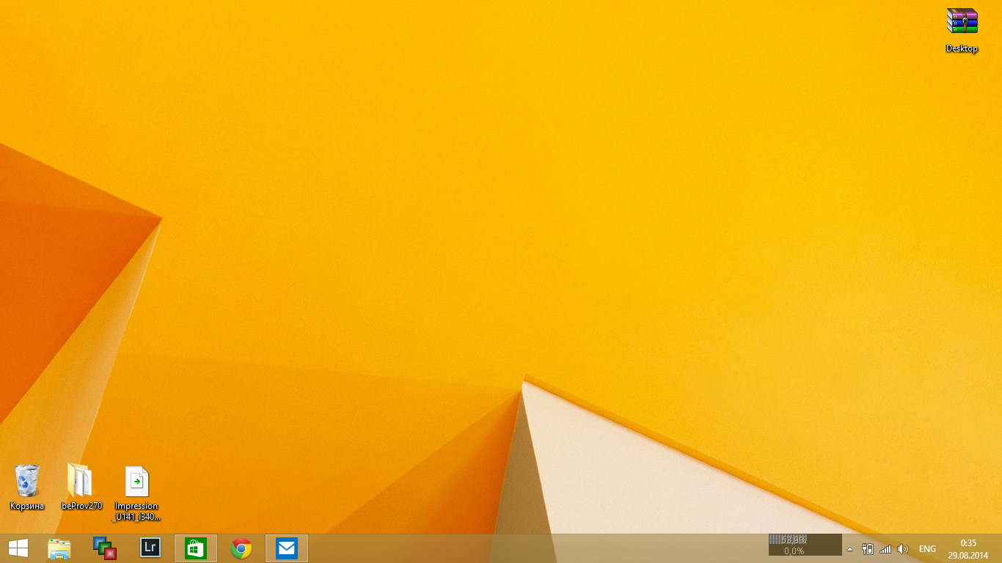Open File Explorer from the taskbar
Screen dimensions: 1002x563
click(59, 548)
